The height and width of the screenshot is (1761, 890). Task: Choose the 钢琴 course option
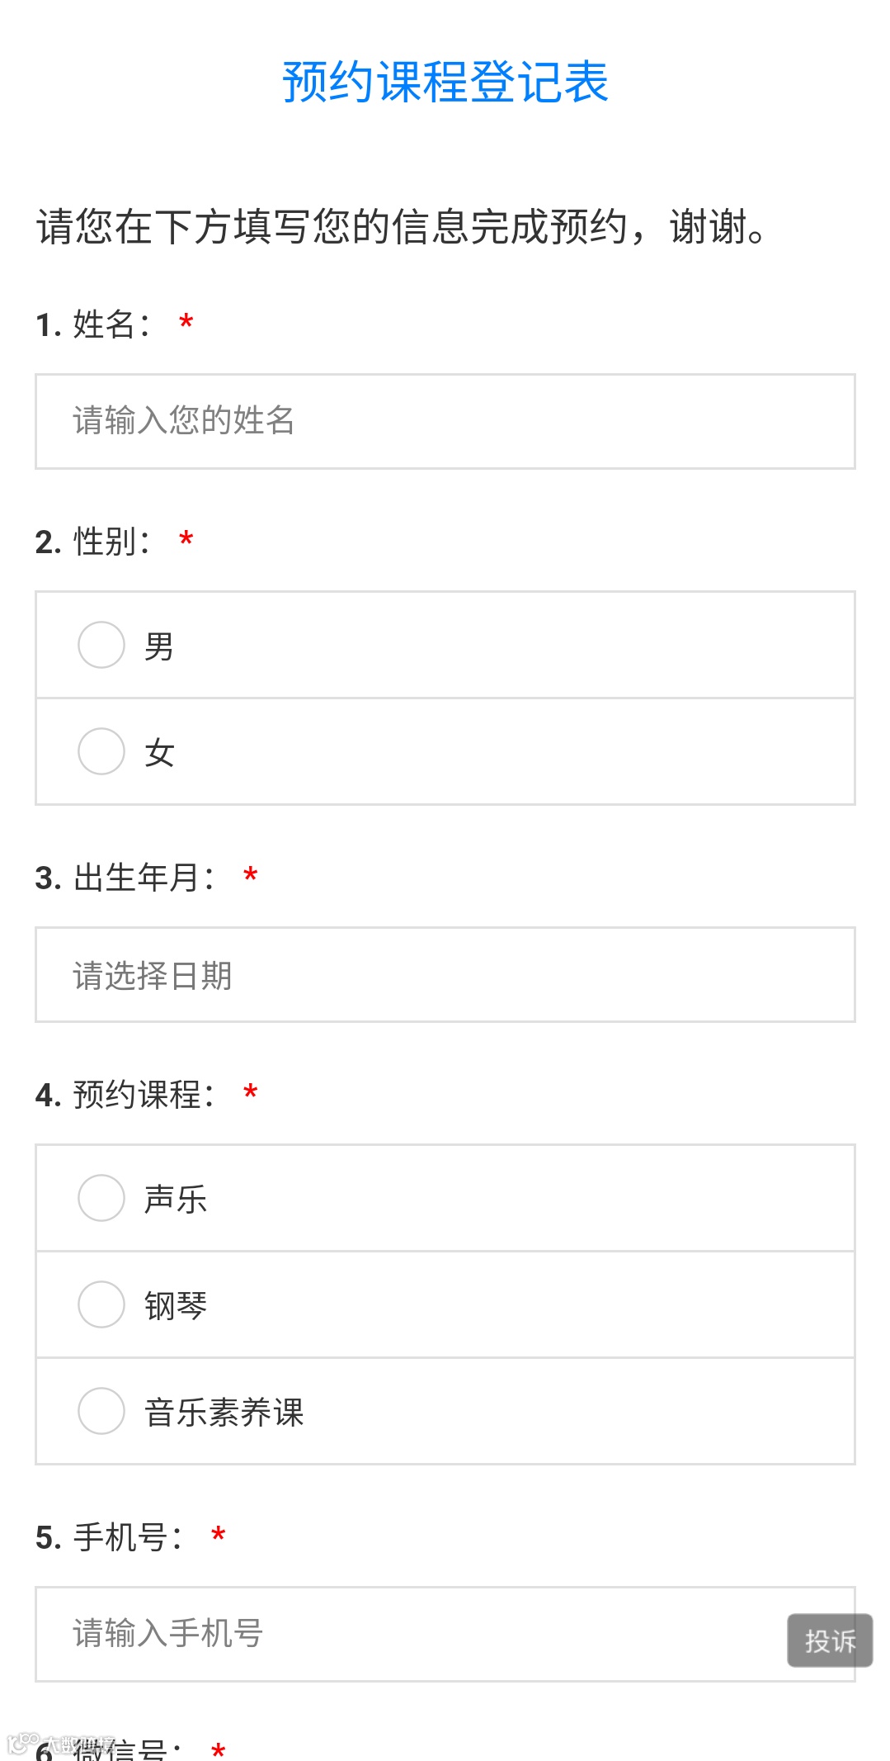101,1304
